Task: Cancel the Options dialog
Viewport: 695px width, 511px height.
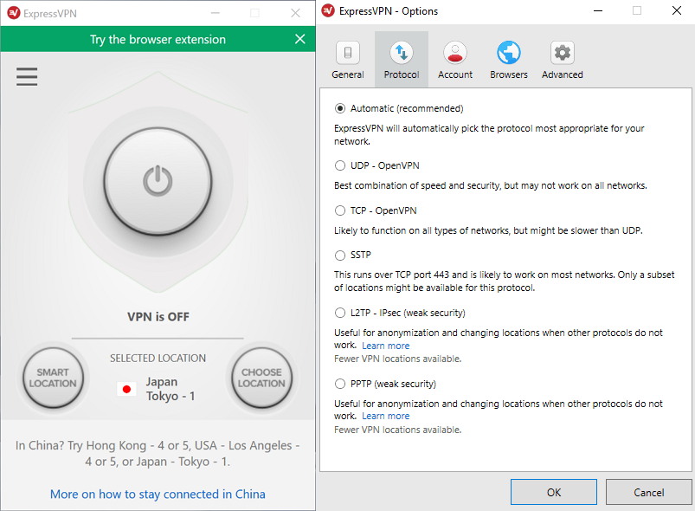Action: click(648, 492)
